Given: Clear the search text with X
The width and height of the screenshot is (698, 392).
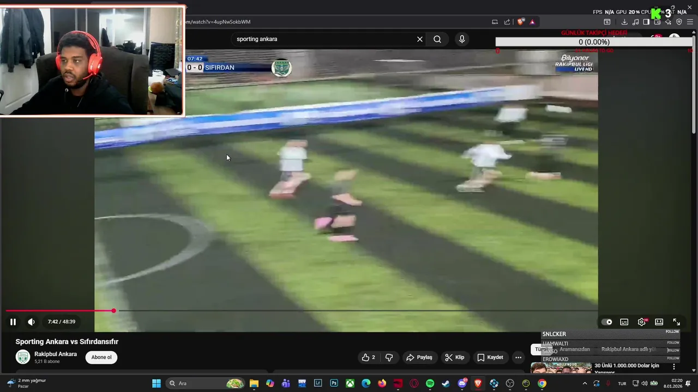Looking at the screenshot, I should coord(420,39).
